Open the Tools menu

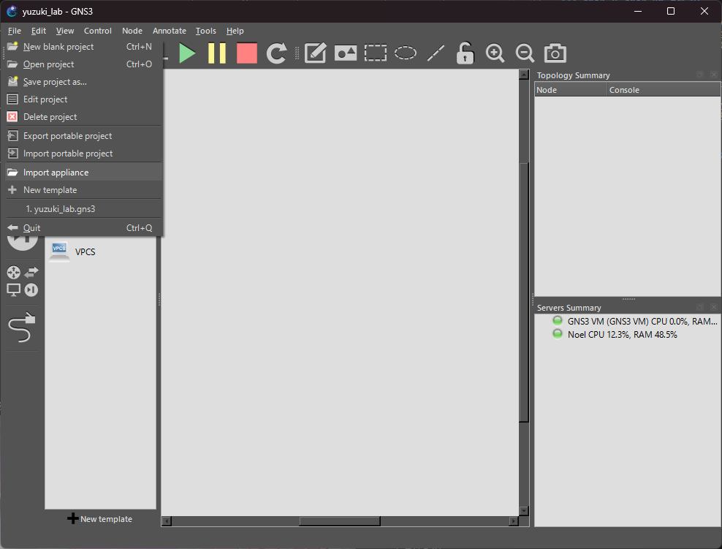(206, 31)
